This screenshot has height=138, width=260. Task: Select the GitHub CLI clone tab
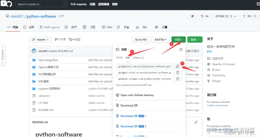tap(138, 58)
